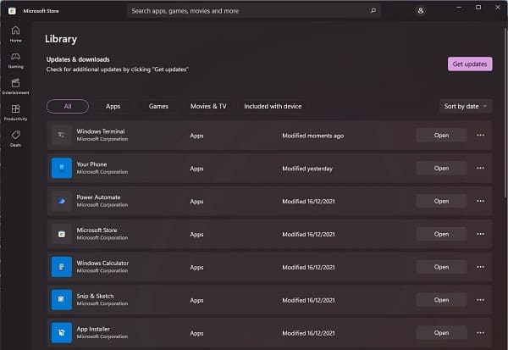Viewport: 508px width, 350px height.
Task: Click 'Modified moments ago' text
Action: [x=313, y=136]
